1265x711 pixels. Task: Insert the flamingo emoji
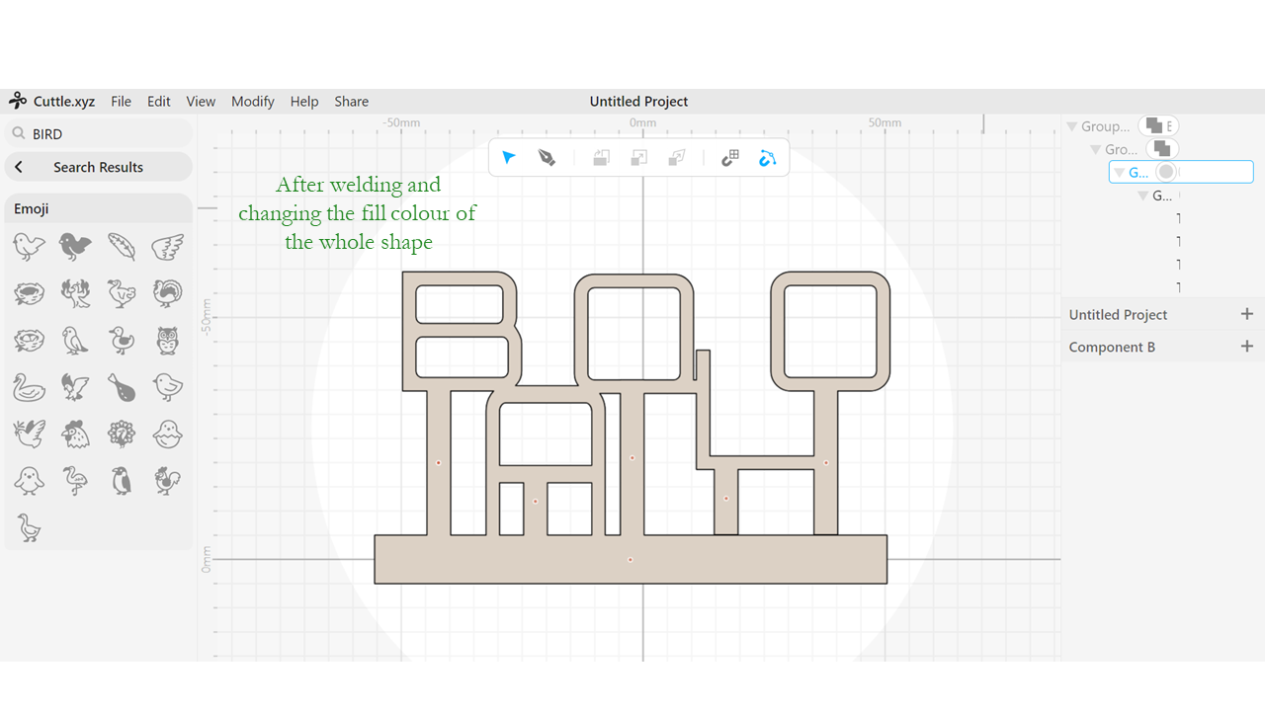(75, 480)
